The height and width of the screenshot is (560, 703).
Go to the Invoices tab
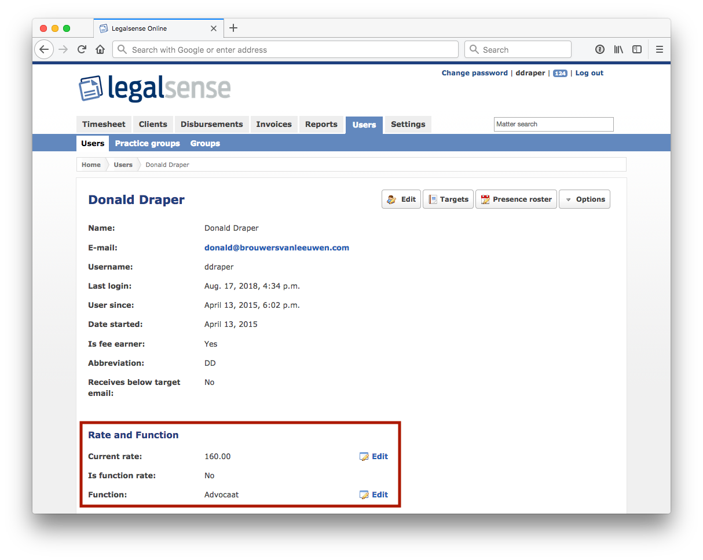274,124
